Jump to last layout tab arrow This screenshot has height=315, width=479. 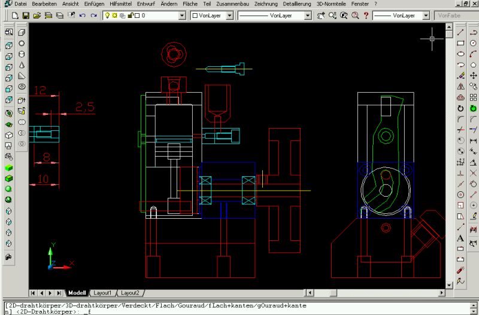59,293
